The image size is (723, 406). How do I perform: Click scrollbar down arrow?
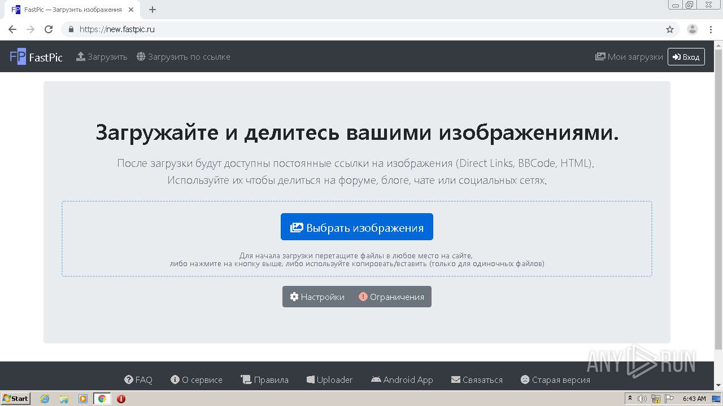718,386
